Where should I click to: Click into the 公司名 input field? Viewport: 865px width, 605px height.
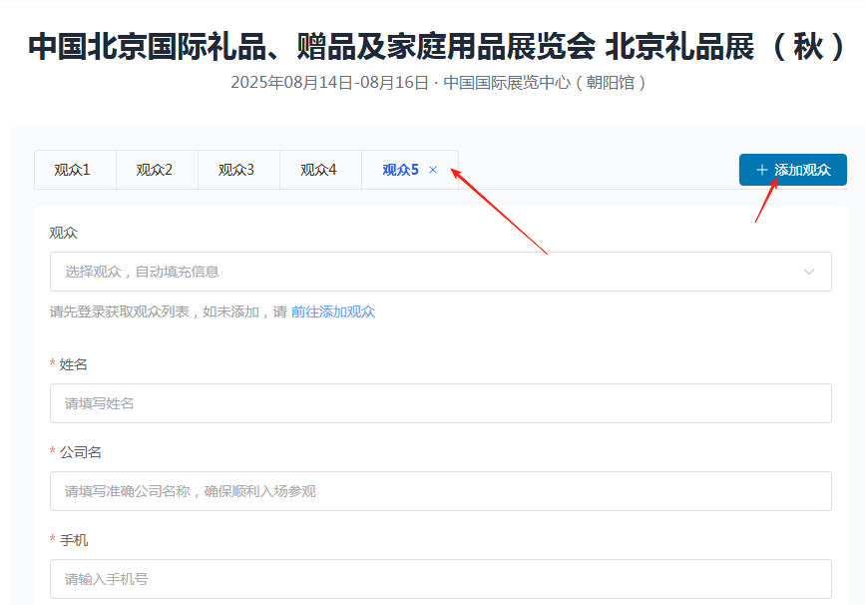coord(441,491)
